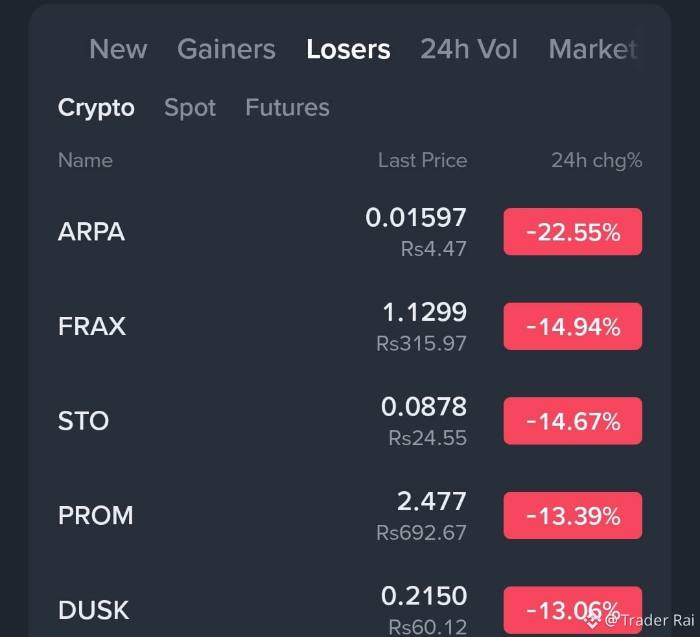Tap ARPA's -22.55% change badge
700x637 pixels.
click(x=572, y=231)
